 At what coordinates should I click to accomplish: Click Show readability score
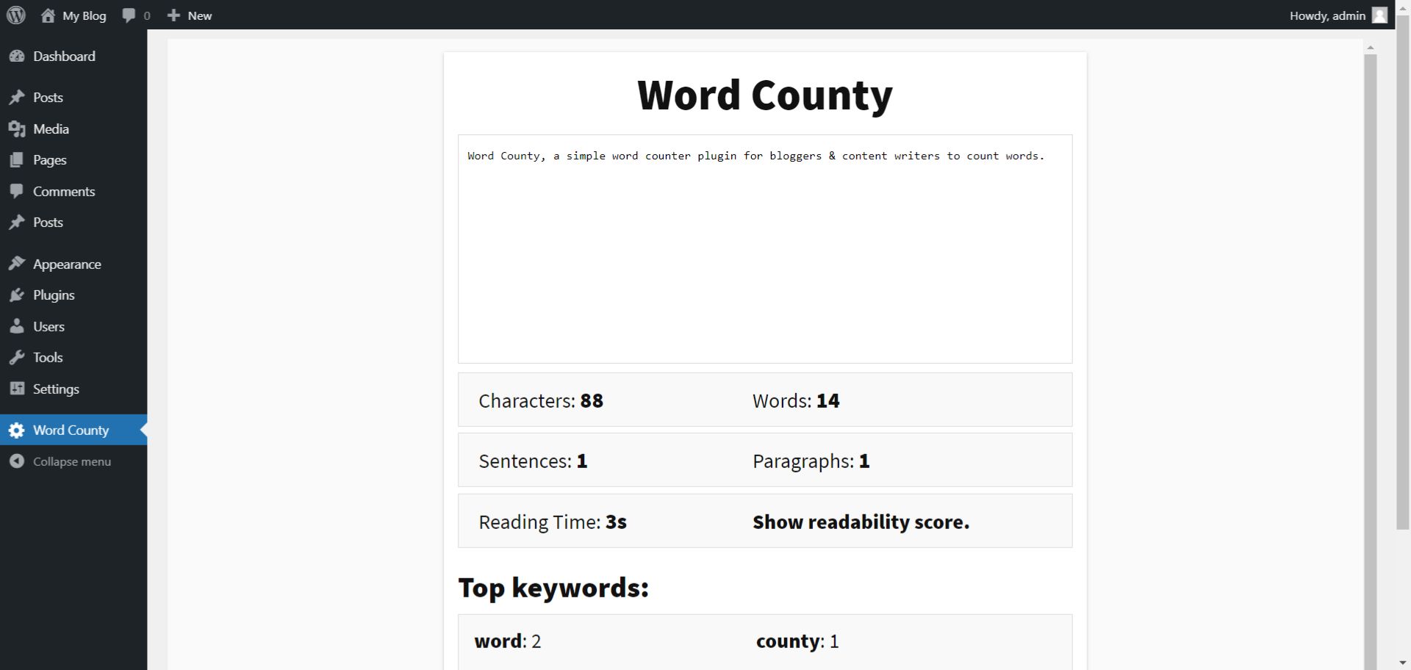click(x=861, y=522)
